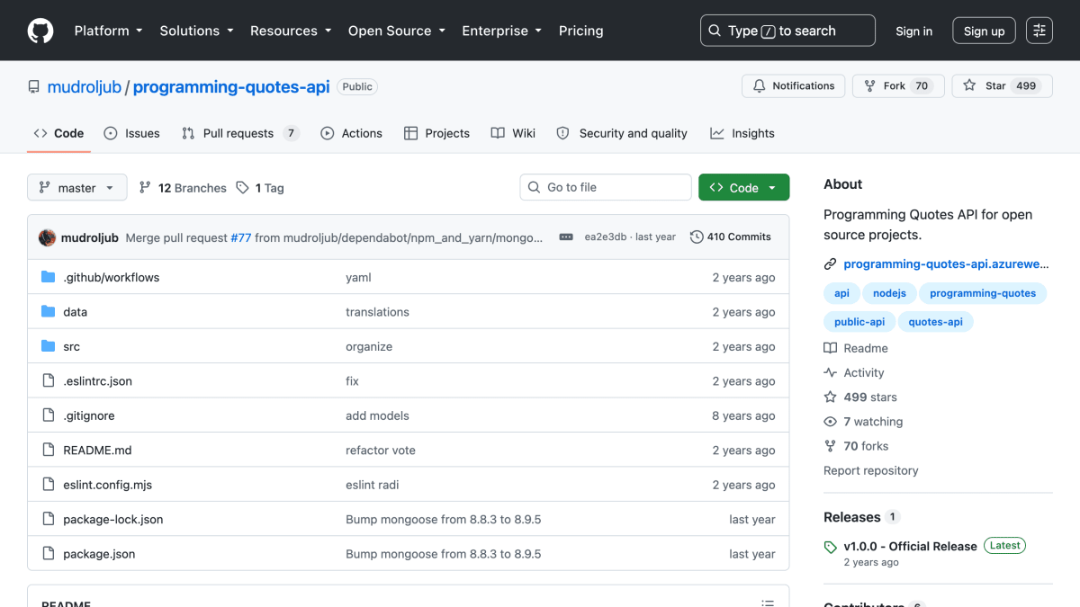Click Report repository link
Image resolution: width=1080 pixels, height=607 pixels.
point(871,470)
